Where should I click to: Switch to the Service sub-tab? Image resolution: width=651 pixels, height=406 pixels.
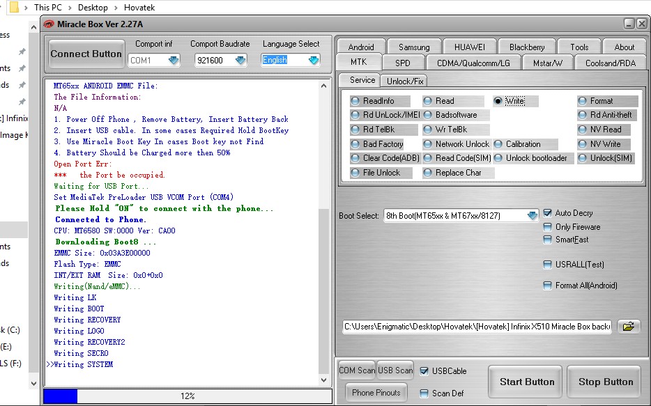[360, 80]
